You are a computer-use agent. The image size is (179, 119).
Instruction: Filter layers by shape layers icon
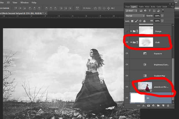154,11
